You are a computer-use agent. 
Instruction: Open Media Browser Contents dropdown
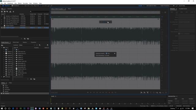pyautogui.click(x=27, y=45)
